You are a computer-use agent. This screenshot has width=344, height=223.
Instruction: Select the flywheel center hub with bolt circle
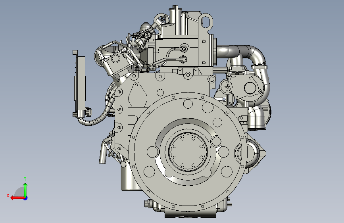(188, 152)
